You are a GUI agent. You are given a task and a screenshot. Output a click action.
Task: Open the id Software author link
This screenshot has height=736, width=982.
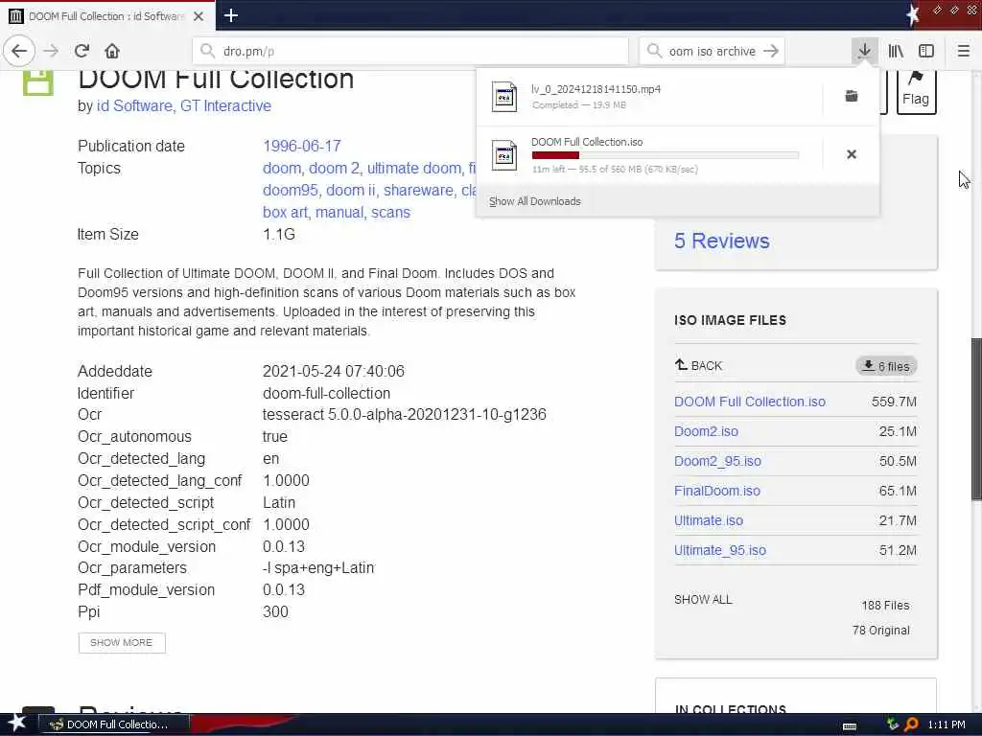[x=134, y=105]
